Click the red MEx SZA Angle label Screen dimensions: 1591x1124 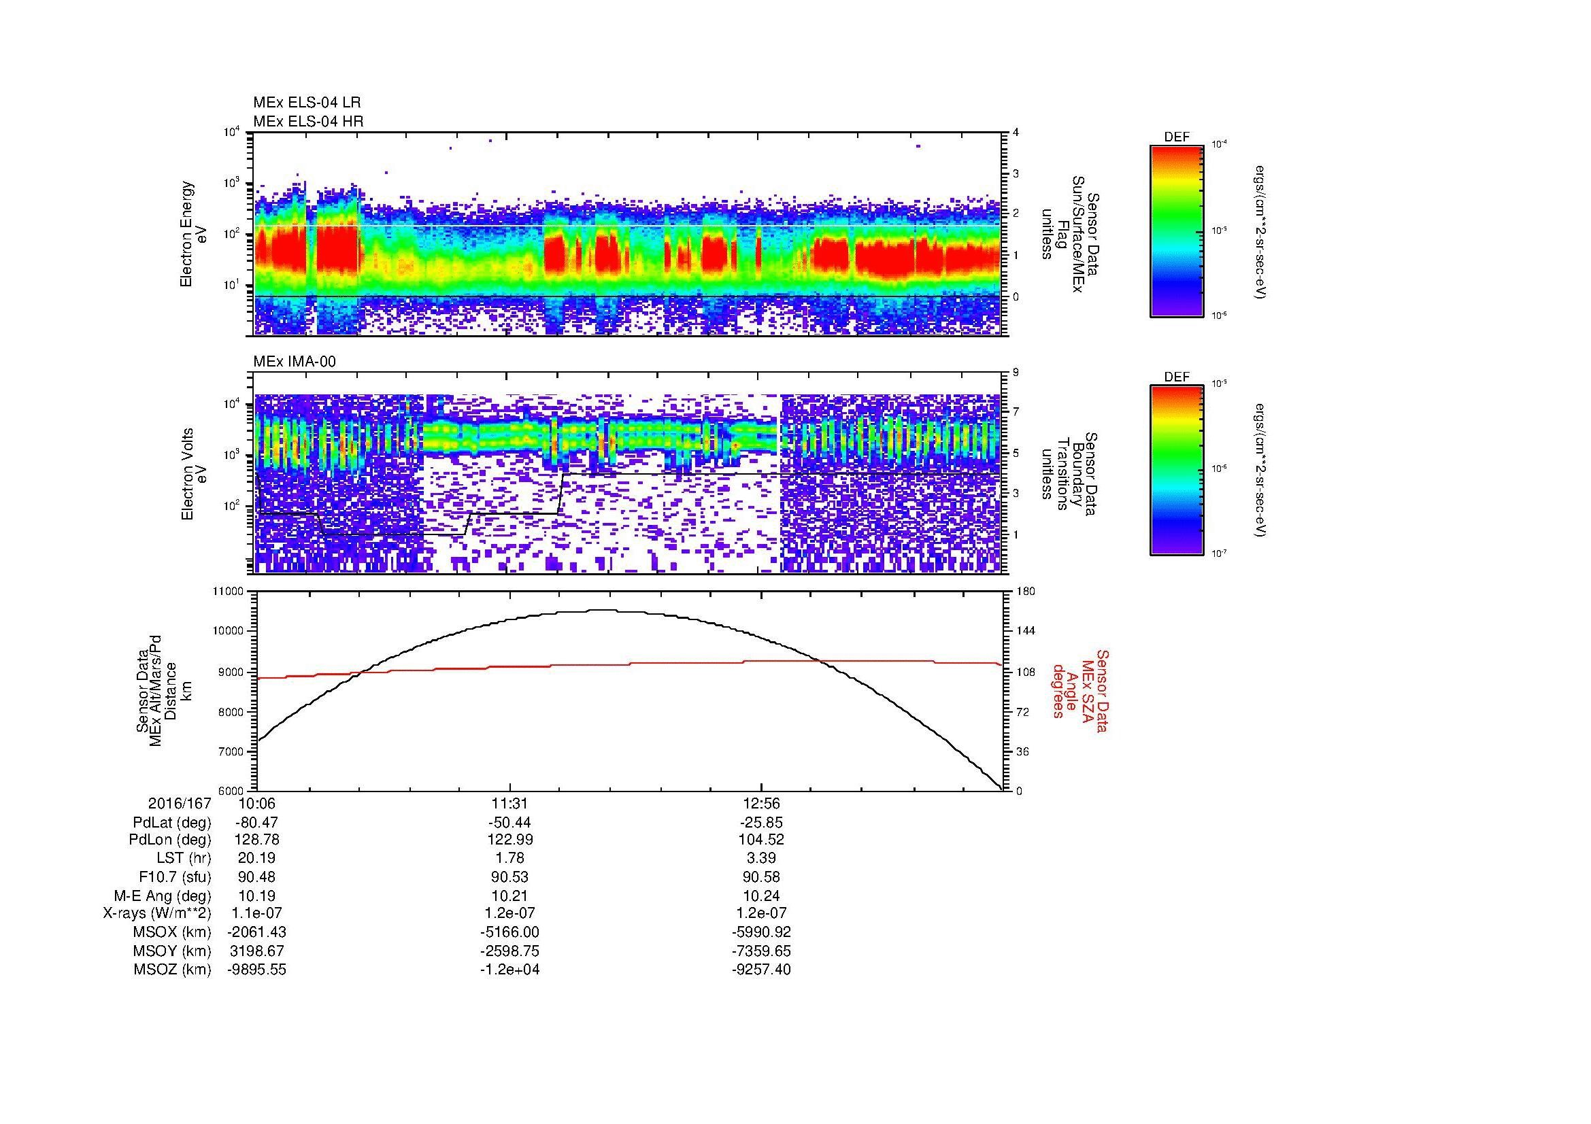[1079, 690]
